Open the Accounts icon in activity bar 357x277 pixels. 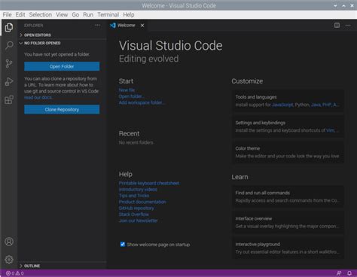coord(9,242)
